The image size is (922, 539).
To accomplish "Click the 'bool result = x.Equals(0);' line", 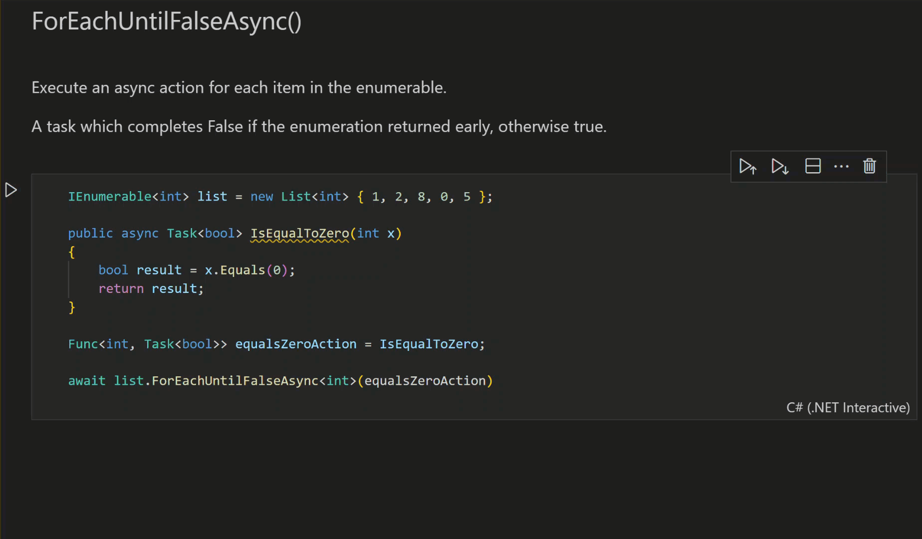I will pos(197,270).
